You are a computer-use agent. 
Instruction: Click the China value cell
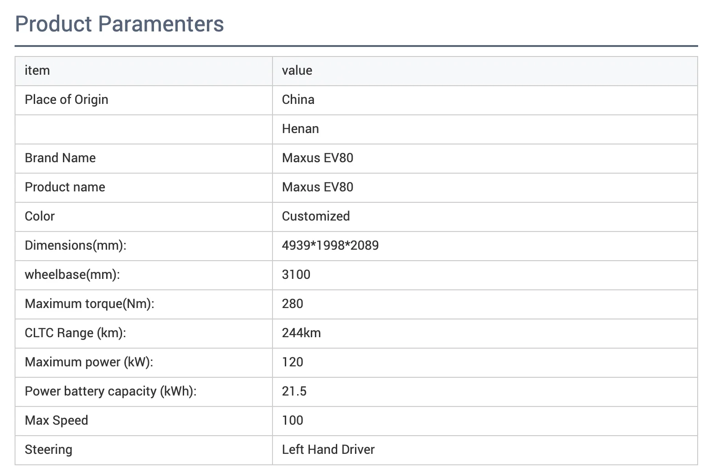tap(298, 100)
